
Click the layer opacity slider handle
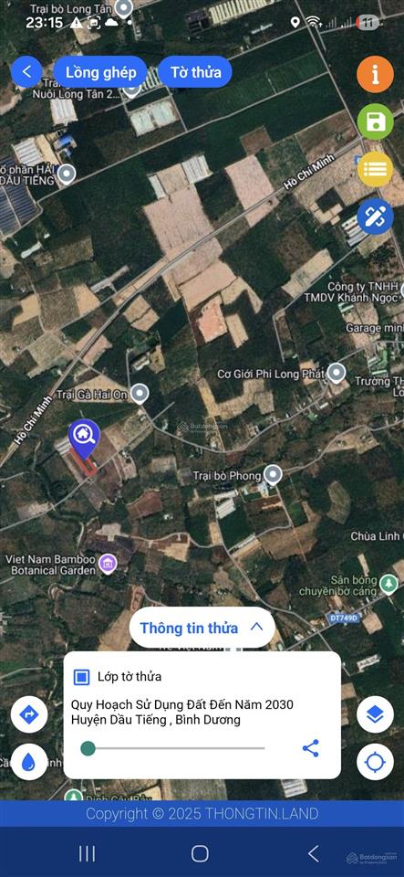point(88,748)
